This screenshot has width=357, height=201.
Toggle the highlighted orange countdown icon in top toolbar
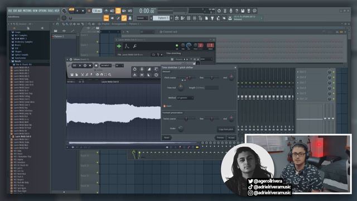point(118,11)
